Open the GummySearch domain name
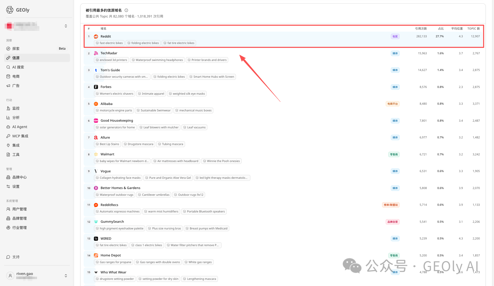Viewport: 494px width, 286px height. click(112, 222)
